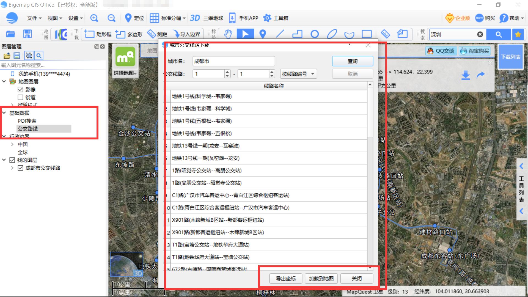Click the layer name search field
The image size is (528, 297).
(52, 65)
